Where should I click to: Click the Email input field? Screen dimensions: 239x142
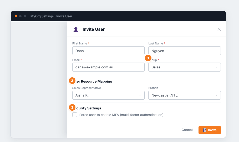pyautogui.click(x=108, y=67)
